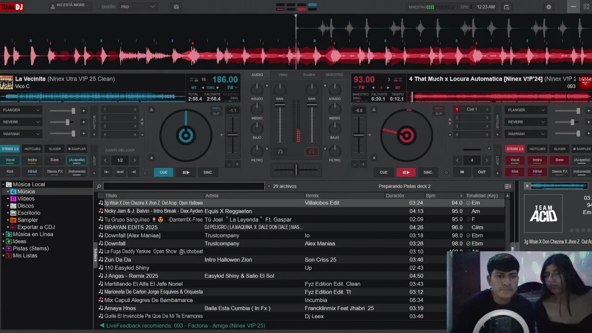
Task: Open the calendar timer icon near clock
Action: point(506,7)
